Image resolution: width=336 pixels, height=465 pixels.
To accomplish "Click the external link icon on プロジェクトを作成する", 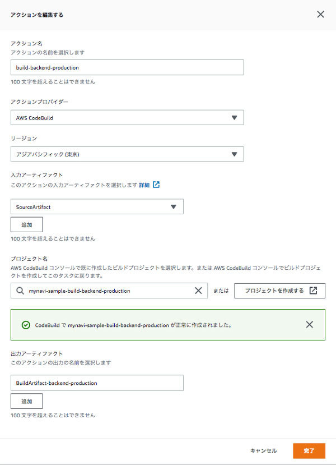I will [313, 291].
